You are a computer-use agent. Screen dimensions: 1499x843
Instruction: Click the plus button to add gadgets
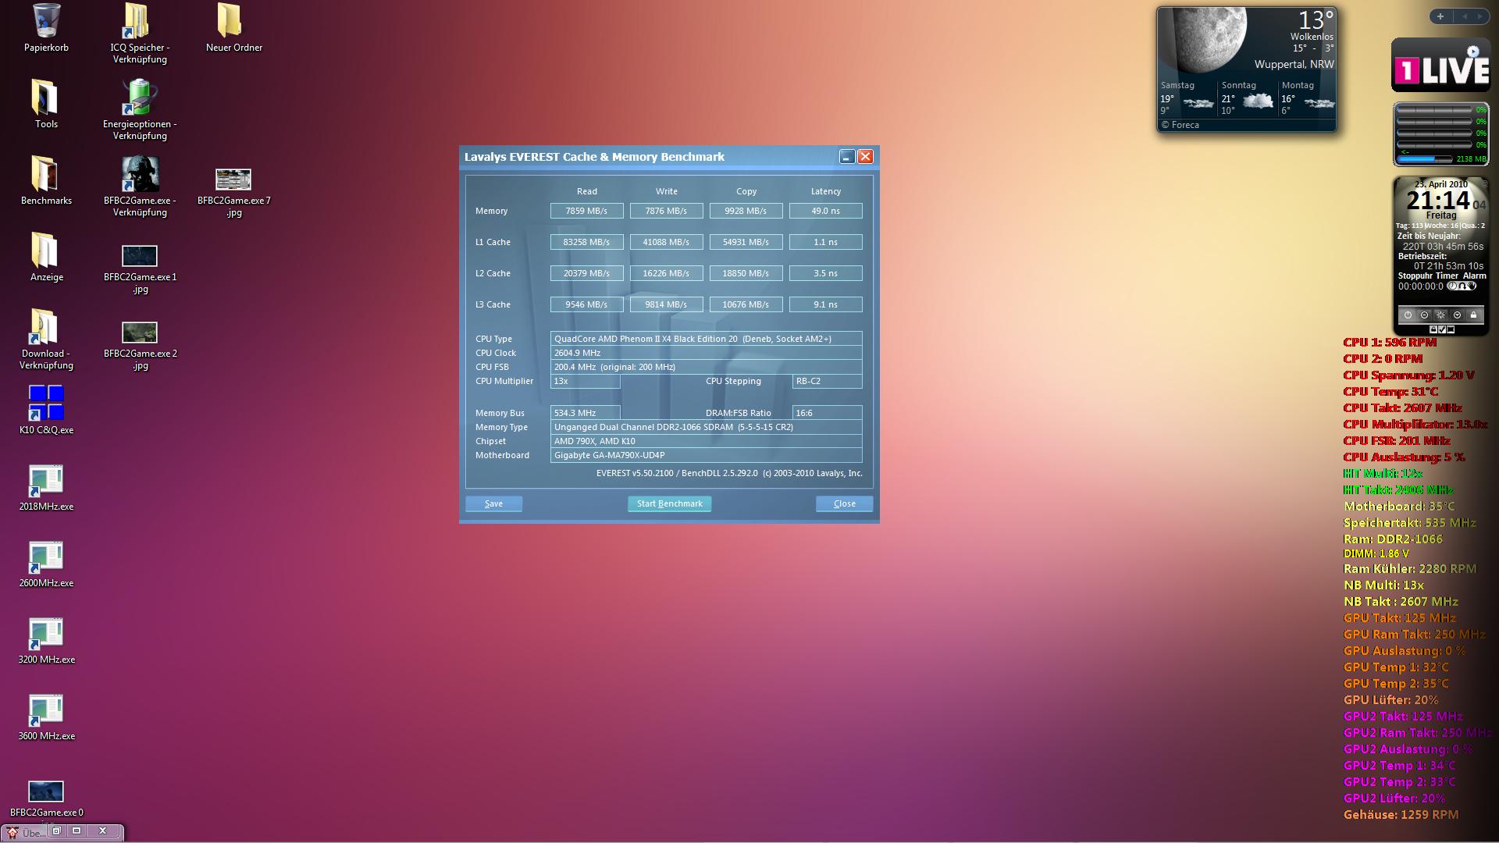1440,16
